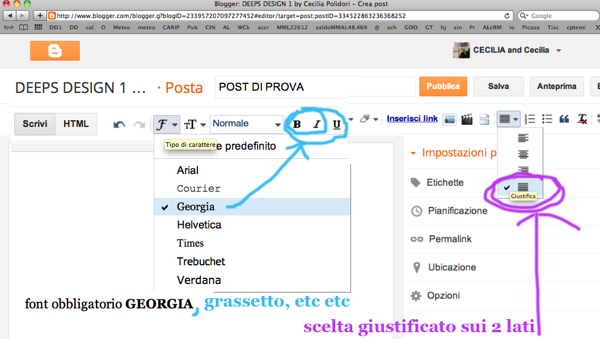Click the Salva button
This screenshot has width=600, height=339.
498,87
